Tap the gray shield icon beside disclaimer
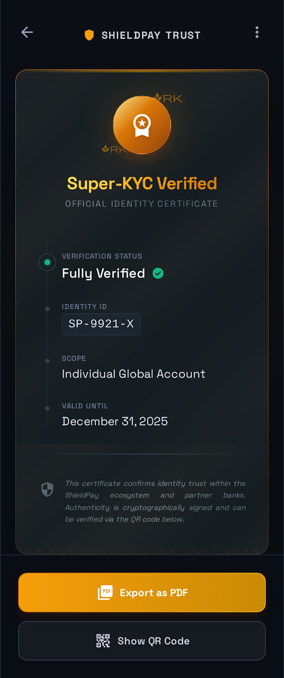 [x=47, y=489]
